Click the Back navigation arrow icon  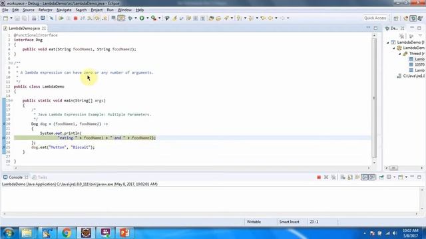pos(270,18)
